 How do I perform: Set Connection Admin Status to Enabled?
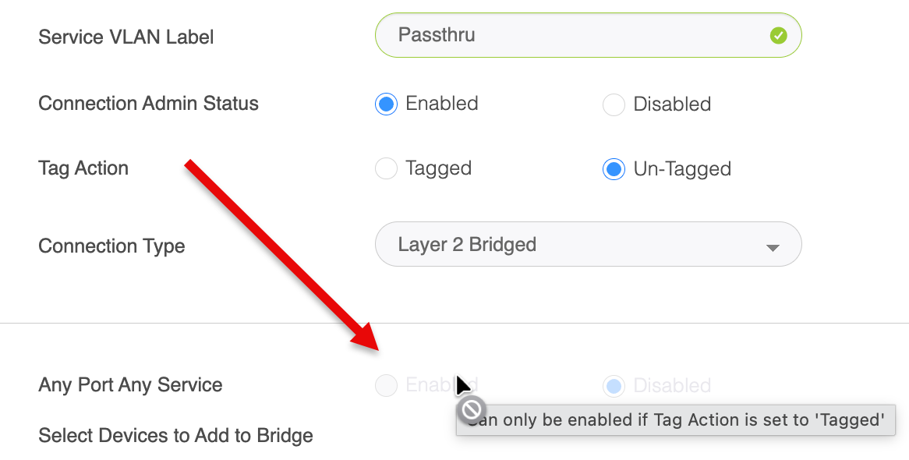(387, 104)
